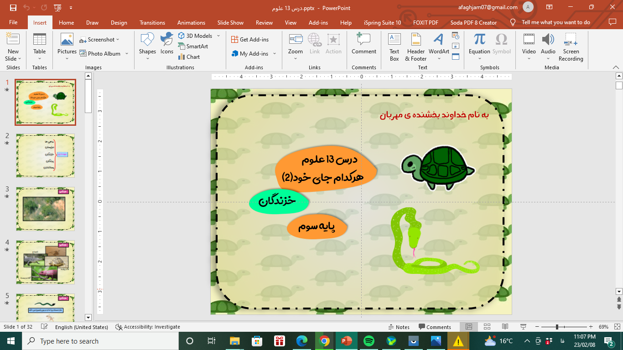Viewport: 623px width, 350px height.
Task: Expand the 3D Models dropdown arrow
Action: tap(218, 36)
